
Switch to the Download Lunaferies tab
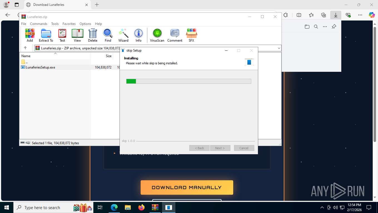coord(57,5)
